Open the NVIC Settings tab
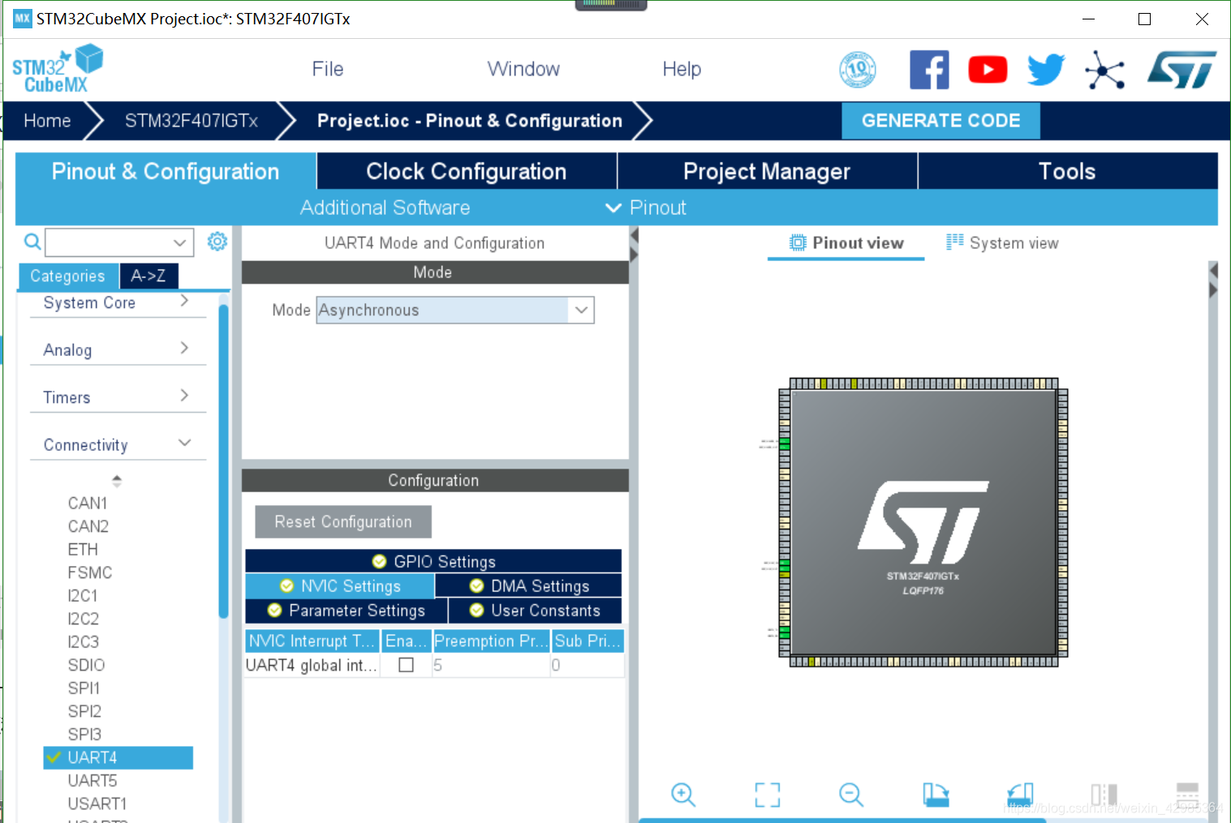The height and width of the screenshot is (823, 1231). click(340, 585)
